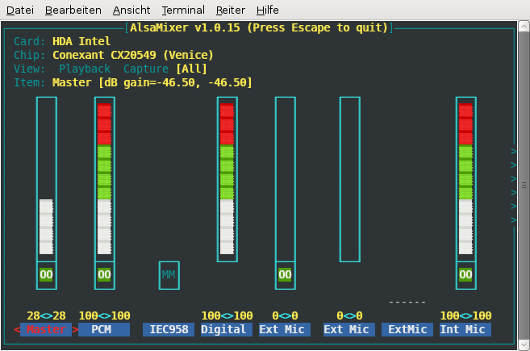The height and width of the screenshot is (351, 530).
Task: Select the [All] view
Action: coord(191,69)
